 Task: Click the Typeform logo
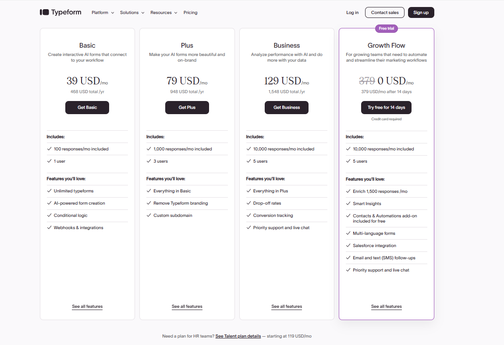click(x=60, y=12)
